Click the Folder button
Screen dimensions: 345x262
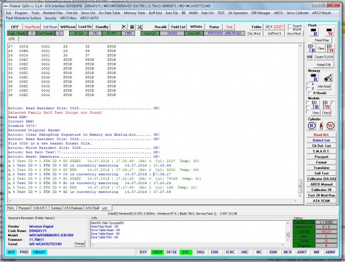pyautogui.click(x=257, y=27)
